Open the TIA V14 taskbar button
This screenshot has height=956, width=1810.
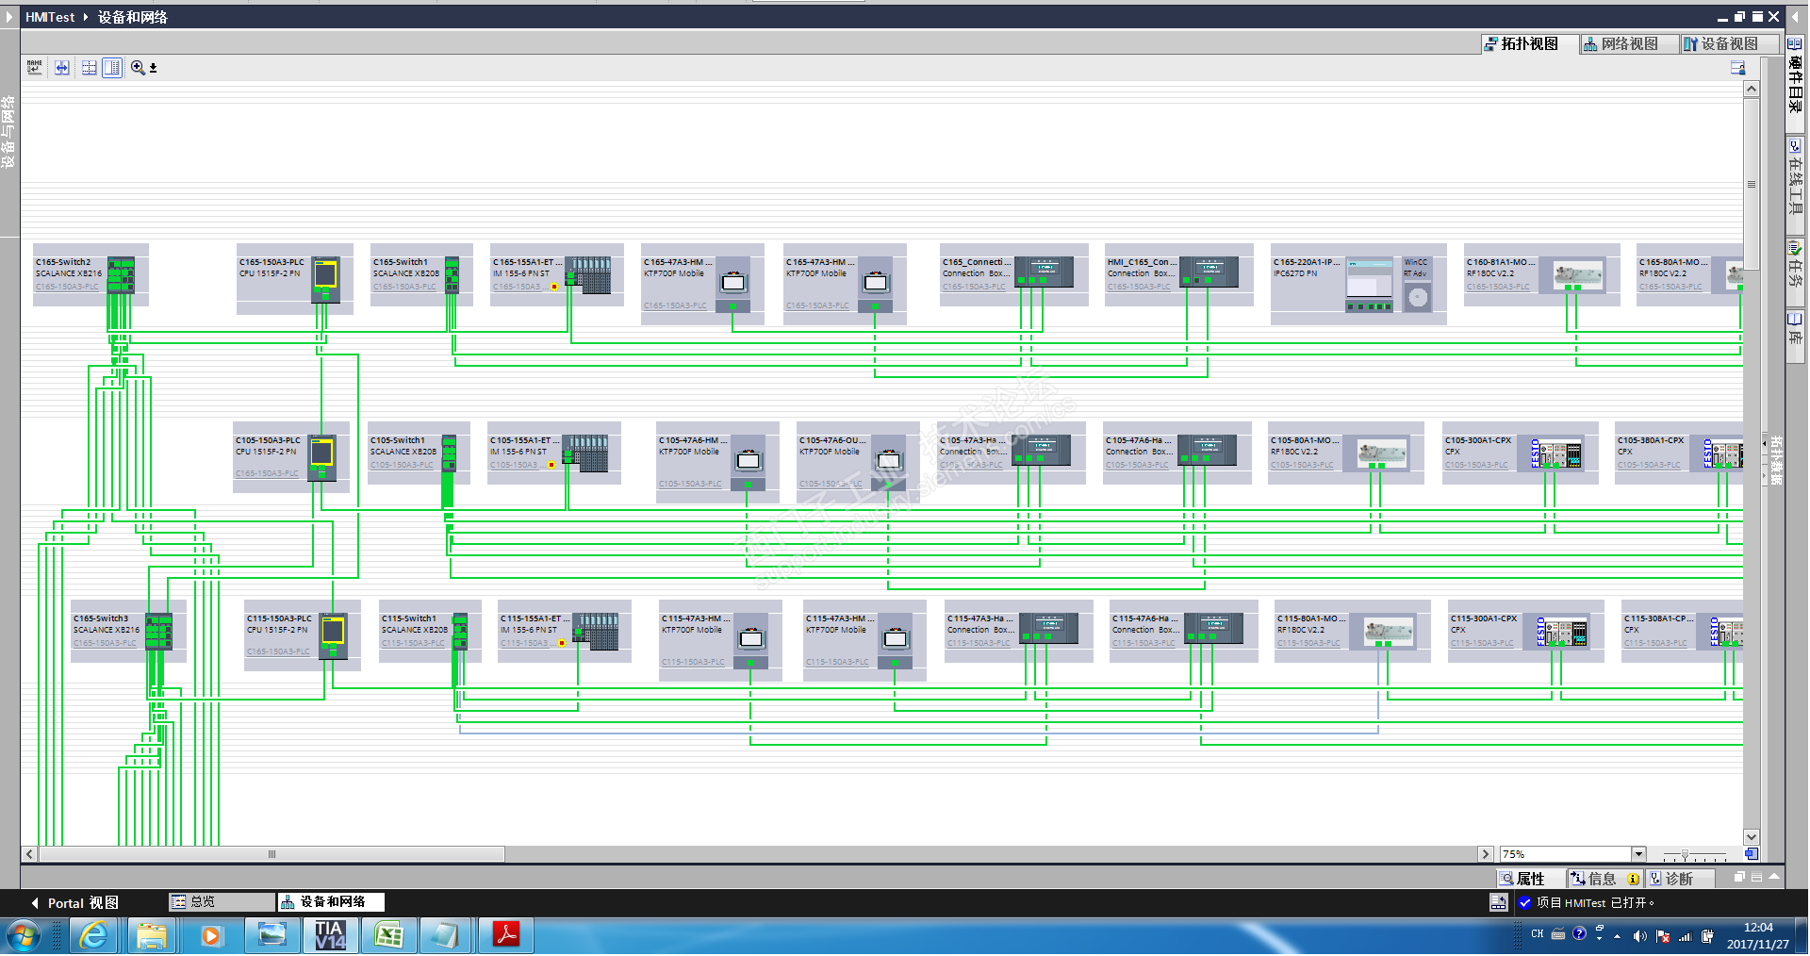point(330,936)
